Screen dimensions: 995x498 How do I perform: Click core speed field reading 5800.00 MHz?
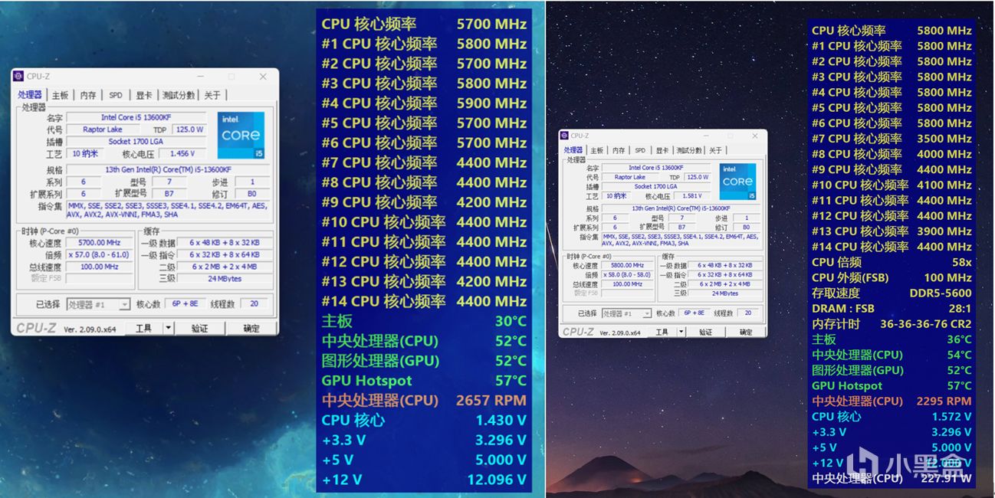pyautogui.click(x=629, y=265)
